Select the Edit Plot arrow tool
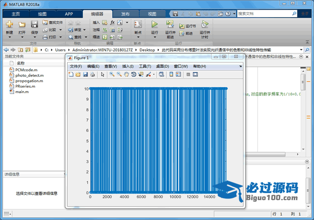The width and height of the screenshot is (314, 220). click(x=102, y=74)
